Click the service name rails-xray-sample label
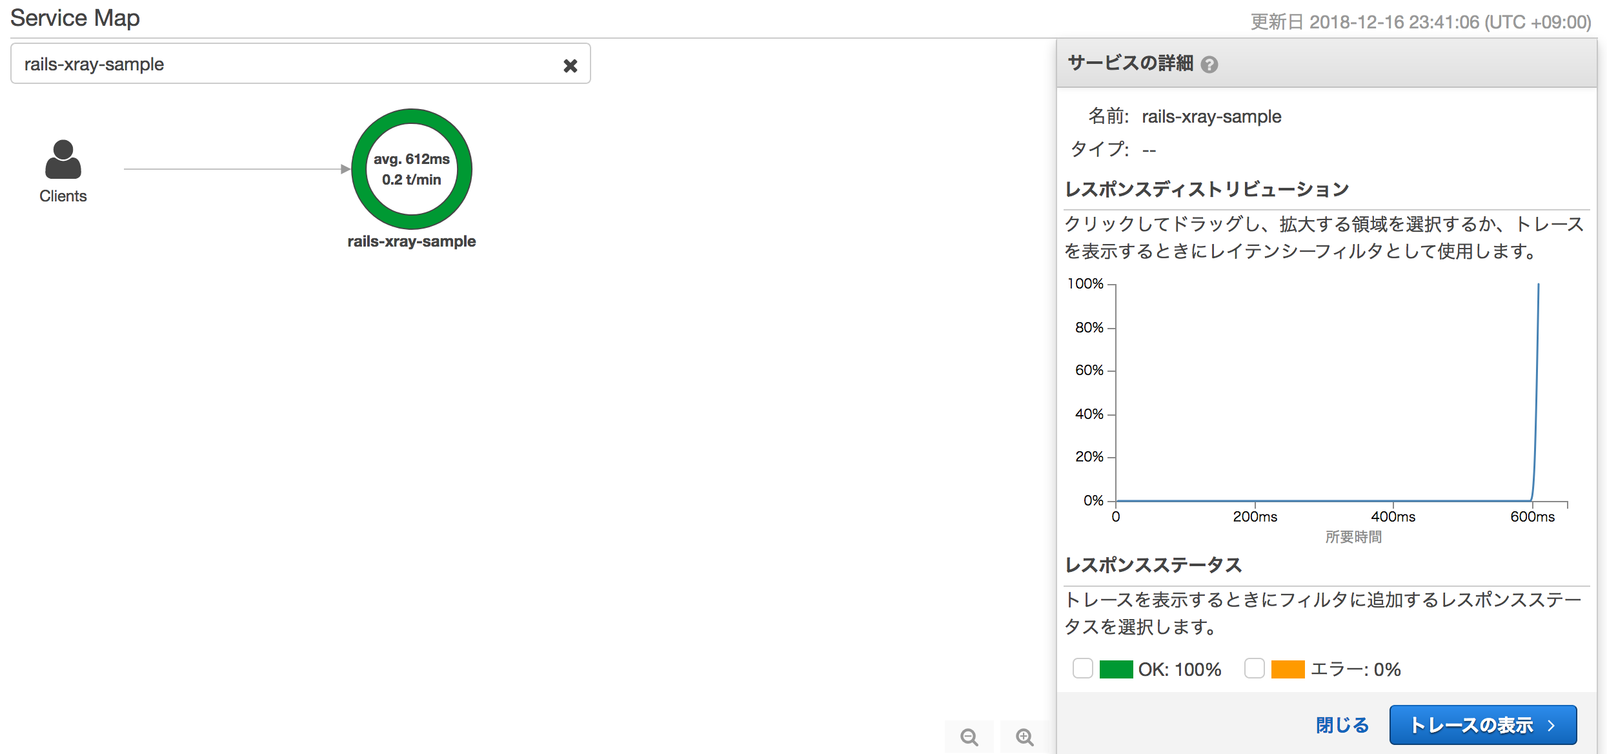Viewport: 1607px width, 754px height. pyautogui.click(x=412, y=241)
